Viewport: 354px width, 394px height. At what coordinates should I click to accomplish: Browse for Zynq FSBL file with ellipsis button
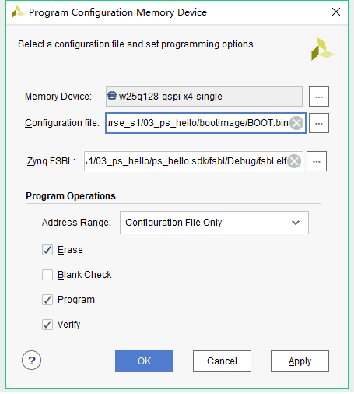point(317,161)
